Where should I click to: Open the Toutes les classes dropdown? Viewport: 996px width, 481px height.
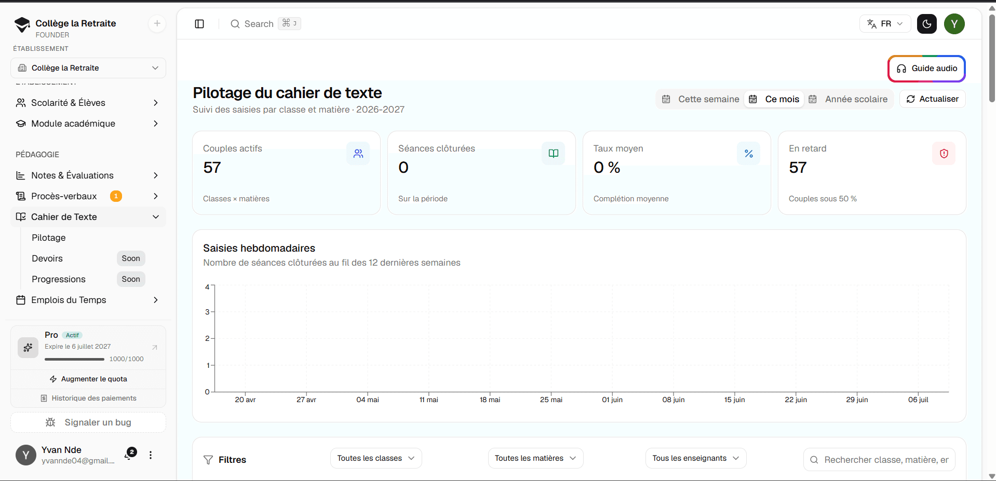376,458
